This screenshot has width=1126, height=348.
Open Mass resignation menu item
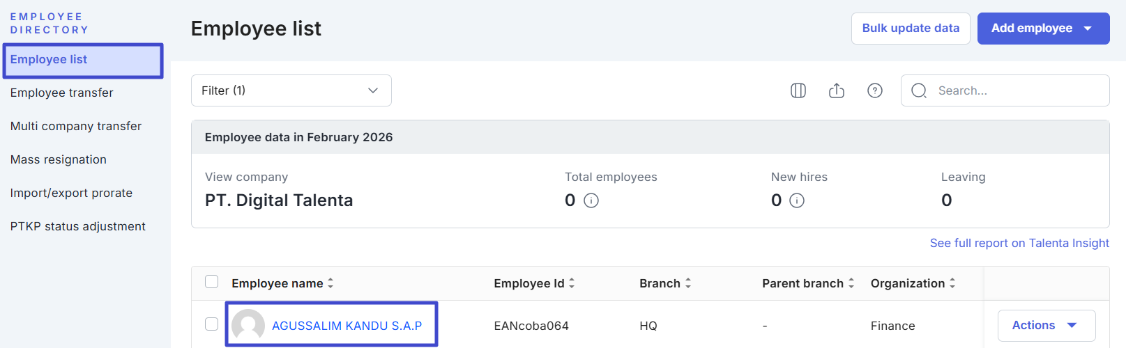pos(59,159)
